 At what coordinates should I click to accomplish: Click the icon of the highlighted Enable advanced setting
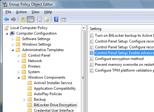click(91, 53)
